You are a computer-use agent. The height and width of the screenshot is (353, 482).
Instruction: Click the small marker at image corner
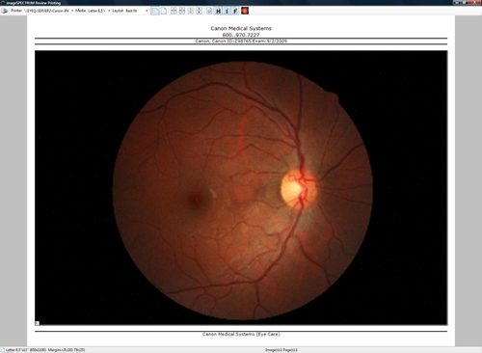[x=37, y=323]
